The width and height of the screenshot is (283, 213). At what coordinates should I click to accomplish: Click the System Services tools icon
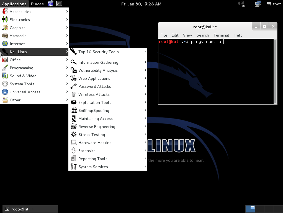point(73,167)
